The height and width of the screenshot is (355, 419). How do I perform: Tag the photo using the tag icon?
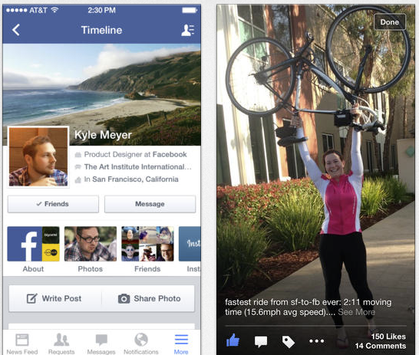coord(288,342)
